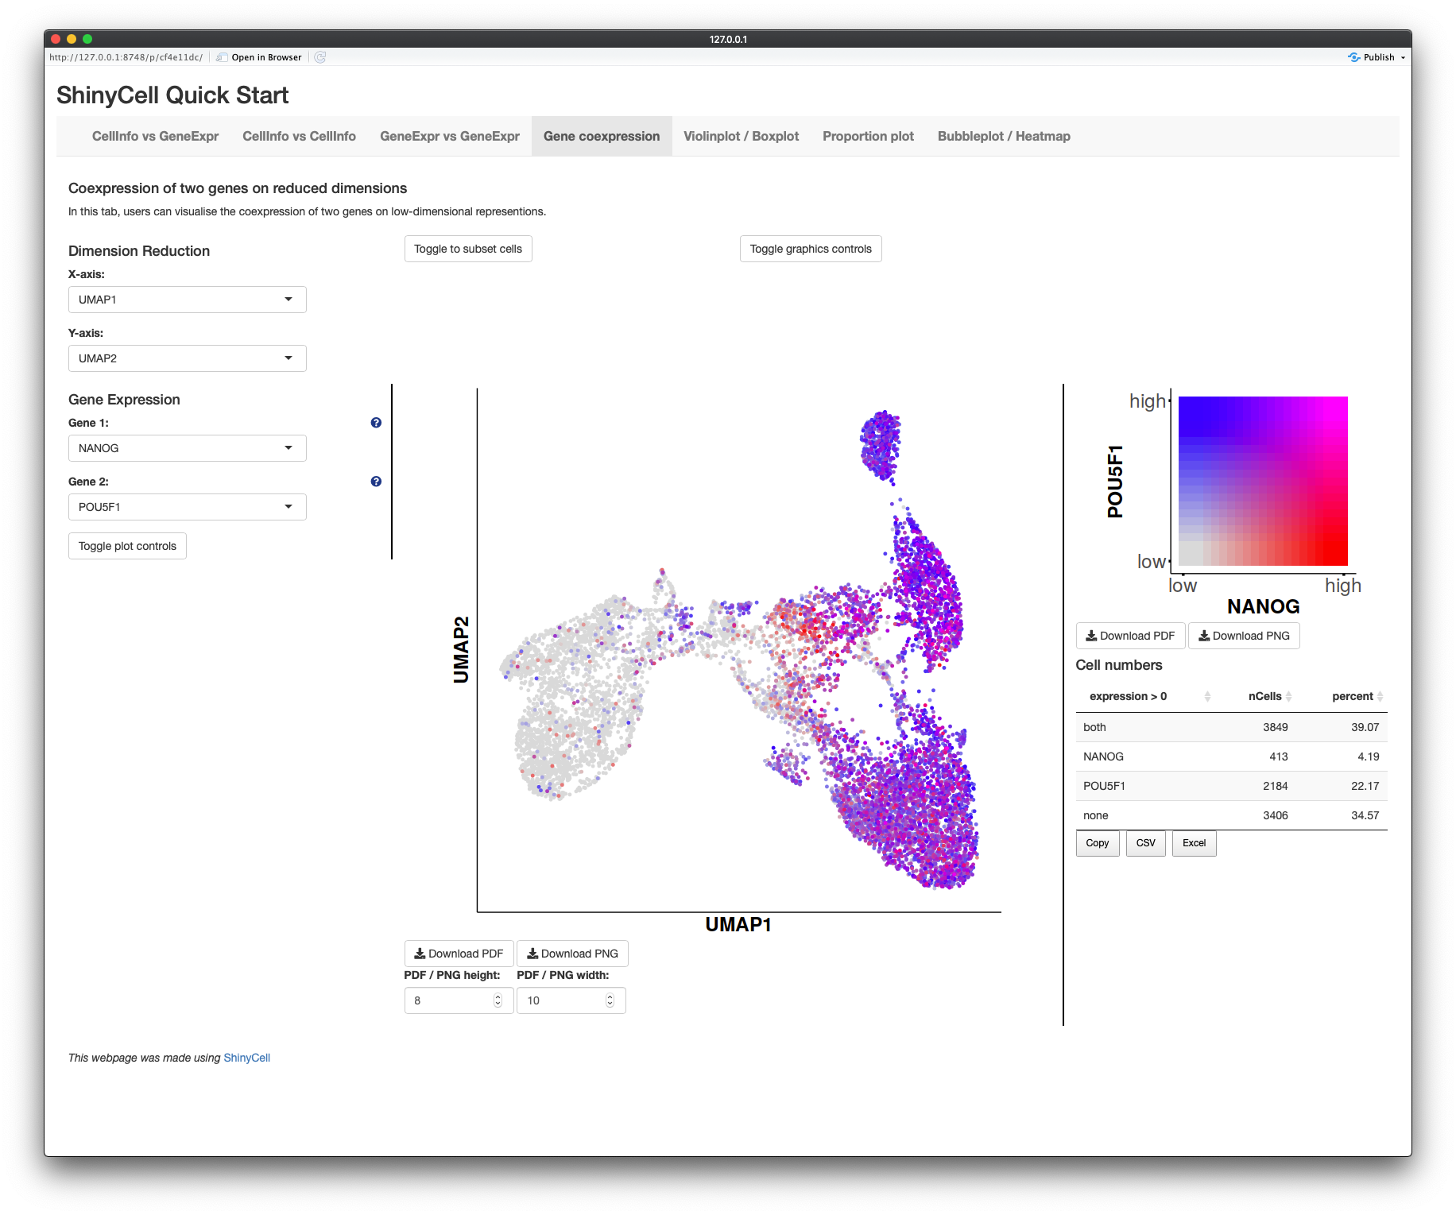Export cell numbers to Excel
1456x1215 pixels.
1194,843
